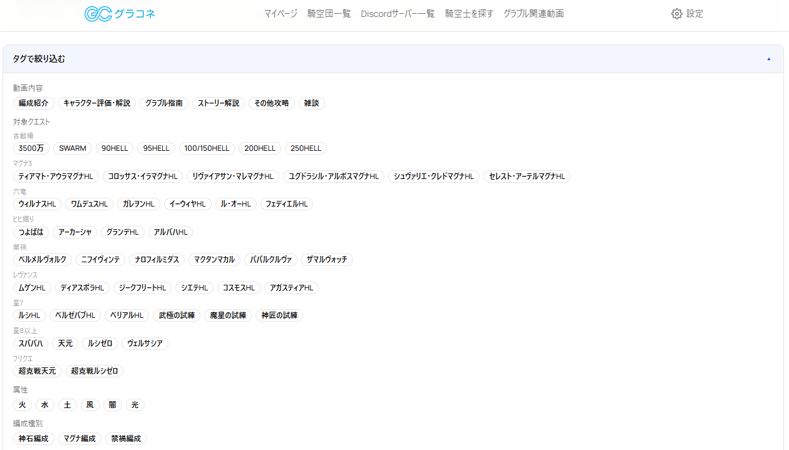The width and height of the screenshot is (789, 450).
Task: Toggle the 編成紹介 tag filter
Action: [x=34, y=103]
